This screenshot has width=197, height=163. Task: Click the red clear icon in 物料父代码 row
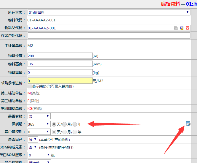[188, 28]
